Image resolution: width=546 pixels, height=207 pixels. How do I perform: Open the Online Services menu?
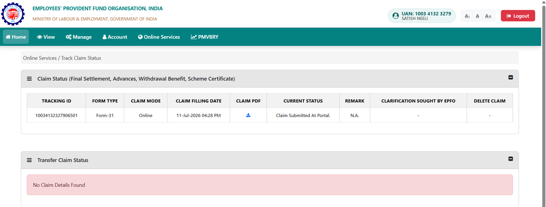(159, 37)
